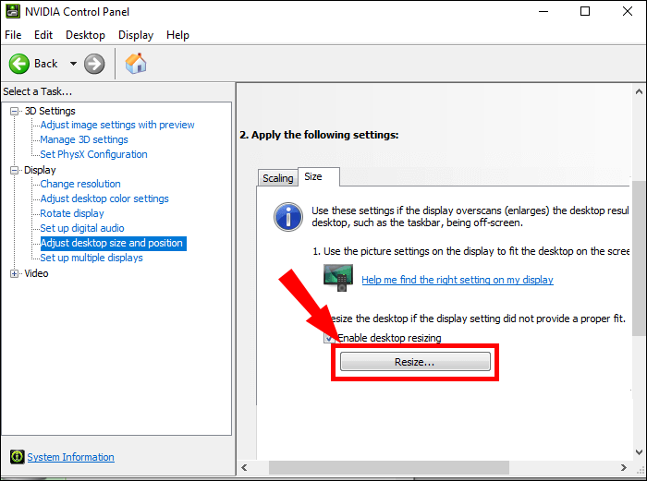The height and width of the screenshot is (481, 647).
Task: Click the Forward arrow icon
Action: [x=94, y=64]
